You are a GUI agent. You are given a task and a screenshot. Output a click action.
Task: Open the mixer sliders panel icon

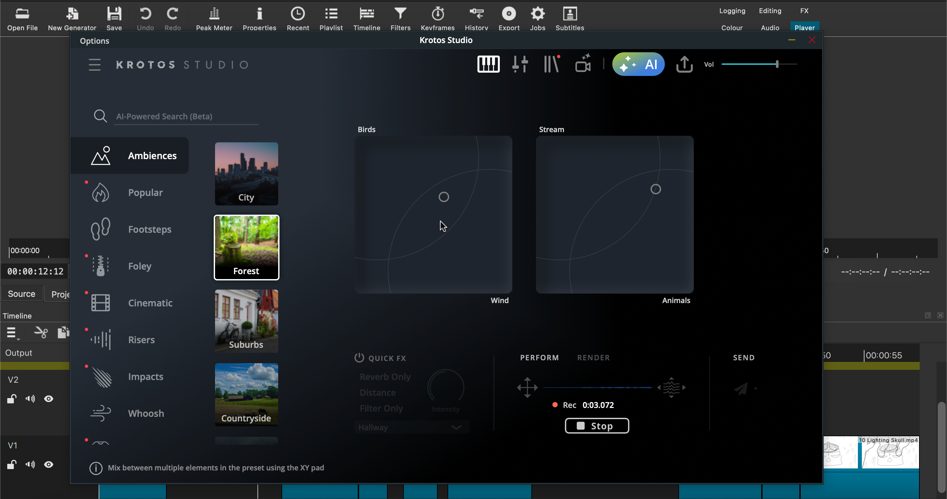(x=520, y=64)
